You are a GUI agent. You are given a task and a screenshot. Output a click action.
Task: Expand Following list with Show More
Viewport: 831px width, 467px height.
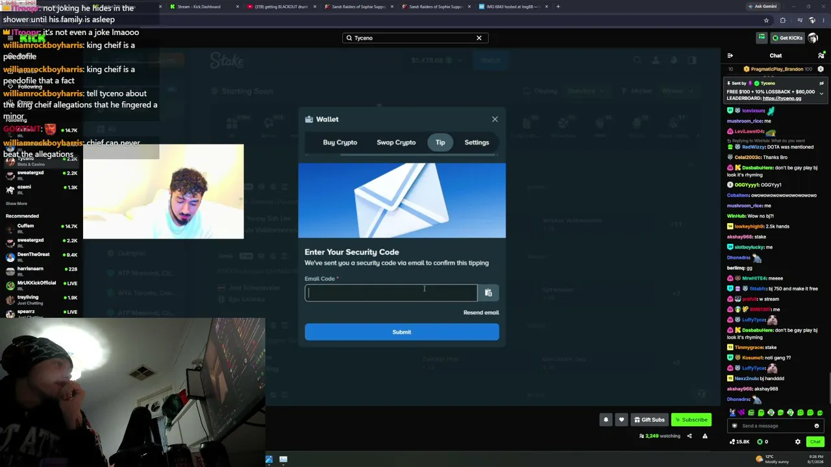click(16, 204)
